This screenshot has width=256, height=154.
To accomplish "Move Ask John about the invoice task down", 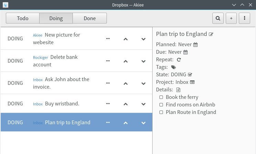I will (144, 84).
